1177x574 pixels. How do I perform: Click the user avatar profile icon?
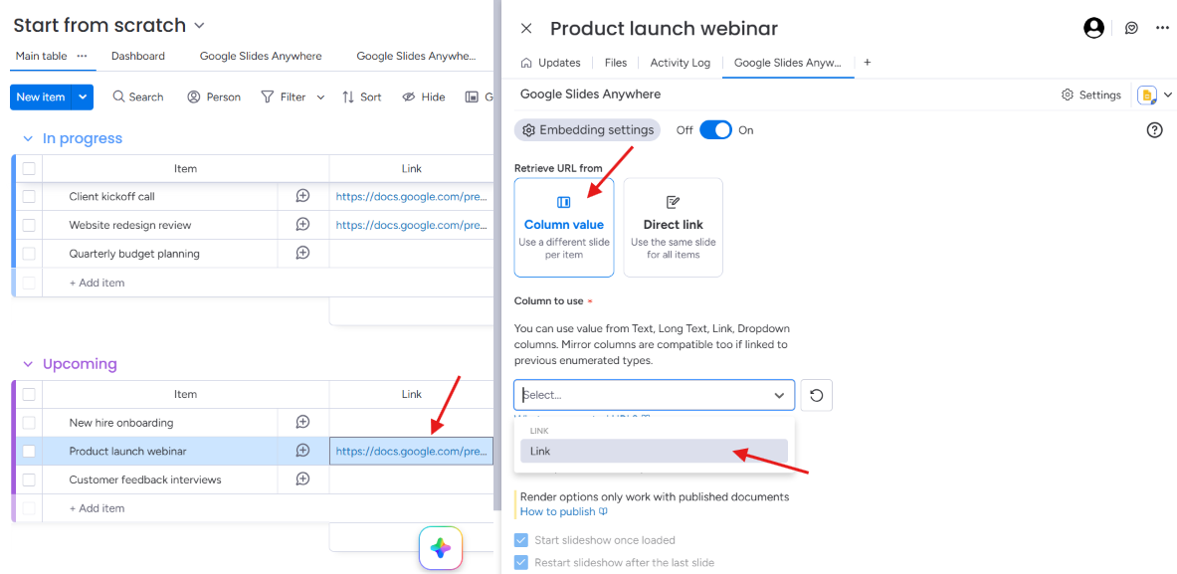click(1093, 29)
